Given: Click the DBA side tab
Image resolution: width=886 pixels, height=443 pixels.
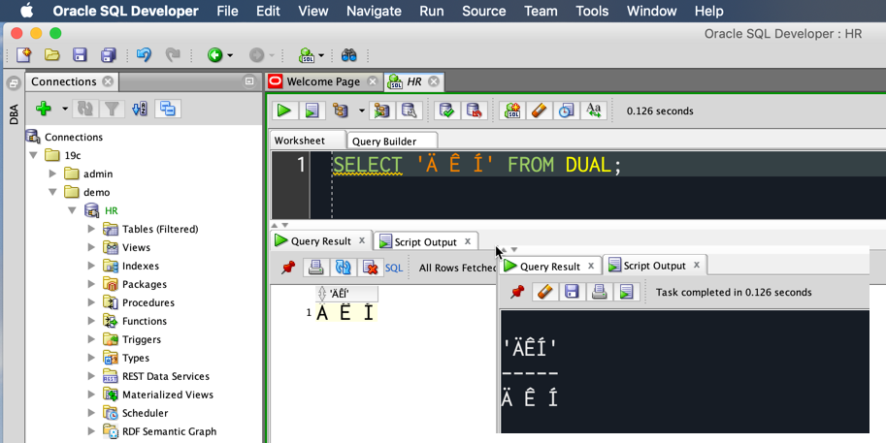Looking at the screenshot, I should pos(15,114).
